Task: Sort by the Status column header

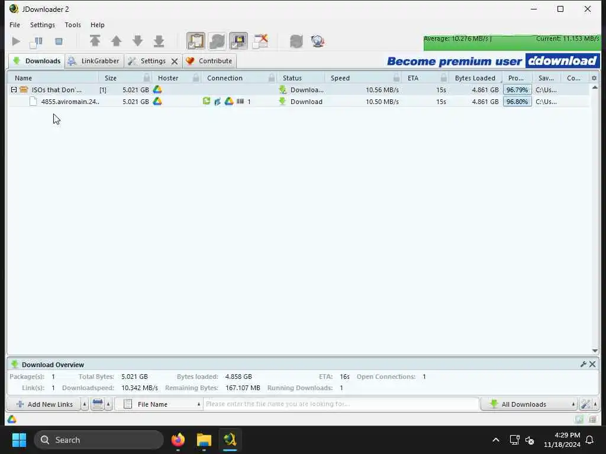Action: [x=301, y=78]
